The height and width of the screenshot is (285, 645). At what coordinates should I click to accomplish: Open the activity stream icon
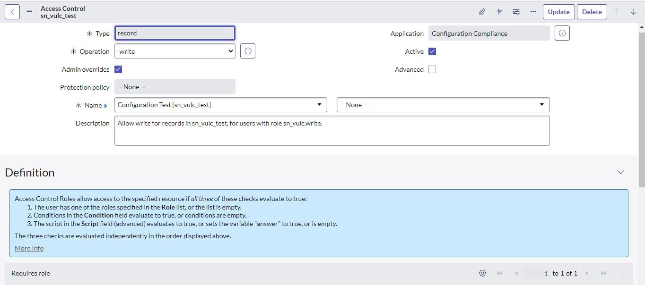(x=499, y=12)
